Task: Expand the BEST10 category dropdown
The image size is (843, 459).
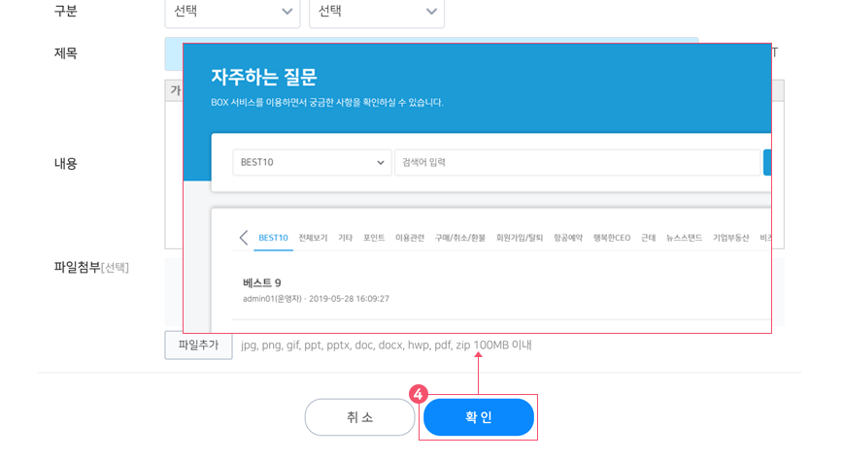Action: click(312, 162)
